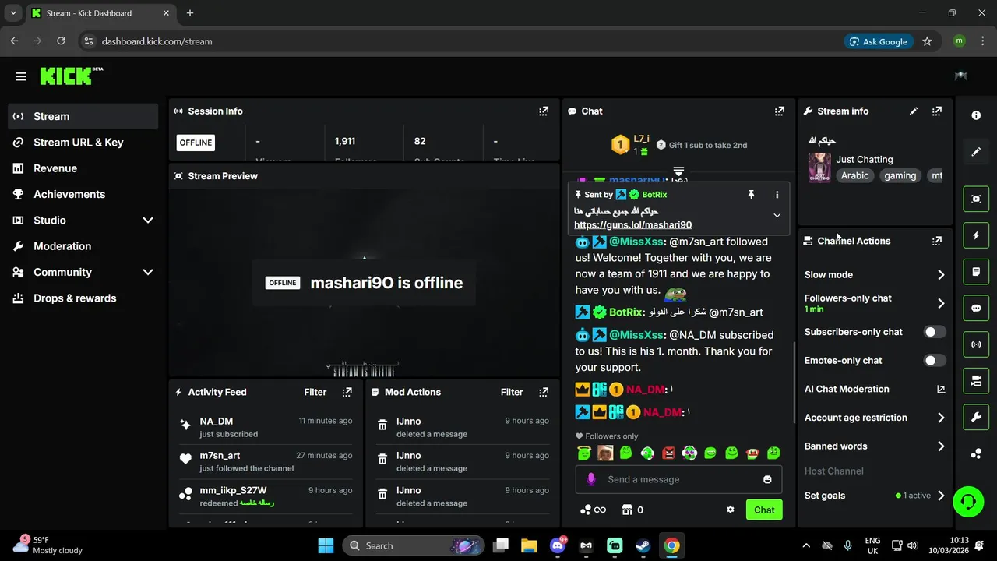Open the emoji picker in message box
The width and height of the screenshot is (997, 561).
(767, 479)
